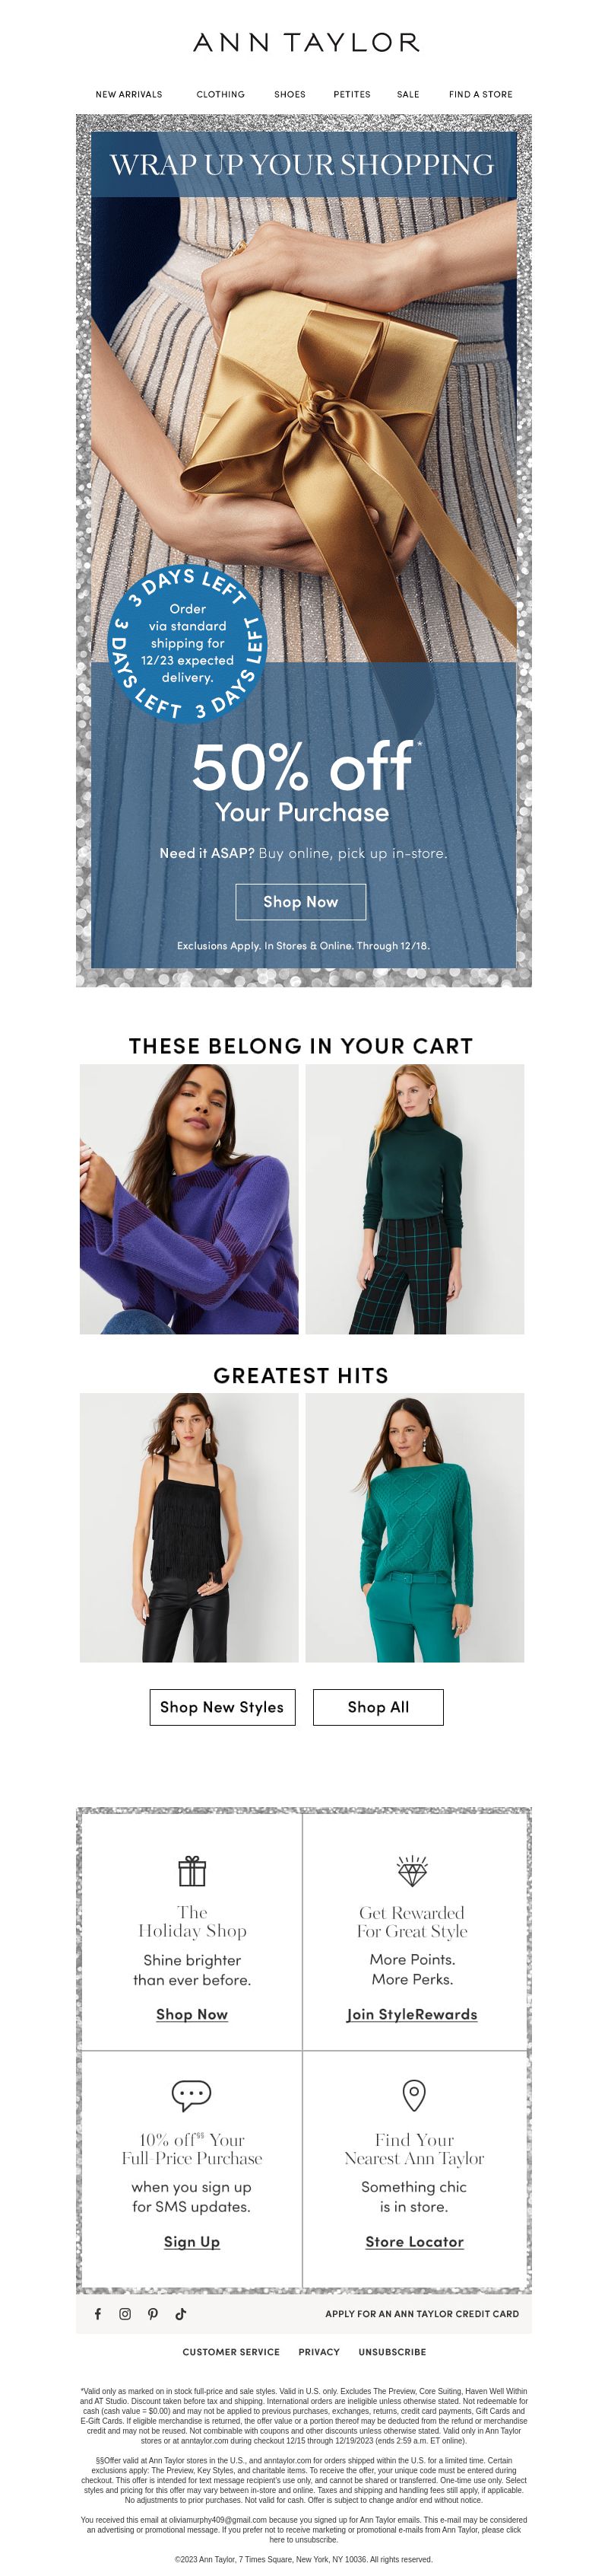This screenshot has width=608, height=2576.
Task: Go to the Petites navigation link
Action: (x=351, y=94)
